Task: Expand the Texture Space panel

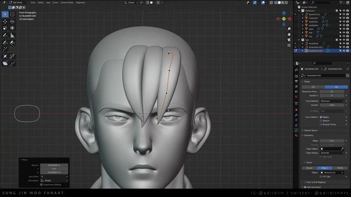Action: (311, 130)
